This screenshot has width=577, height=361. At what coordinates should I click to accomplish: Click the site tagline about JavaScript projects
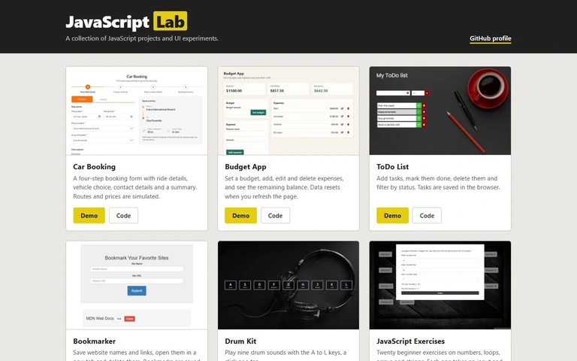tap(142, 38)
